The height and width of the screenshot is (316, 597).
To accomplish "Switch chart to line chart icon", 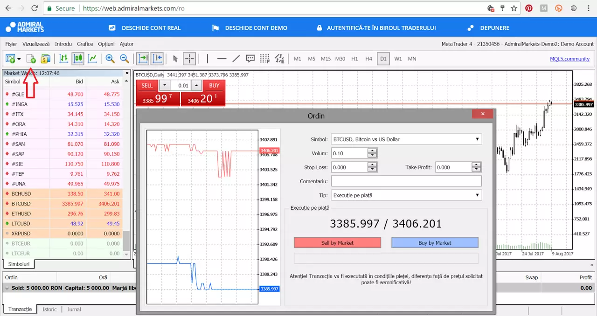I will [x=93, y=59].
